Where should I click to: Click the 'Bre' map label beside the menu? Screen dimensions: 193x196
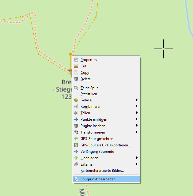pos(67,82)
